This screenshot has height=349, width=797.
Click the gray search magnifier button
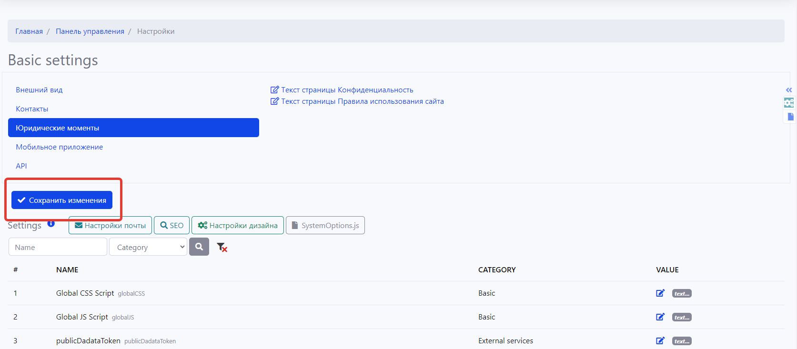pos(199,247)
